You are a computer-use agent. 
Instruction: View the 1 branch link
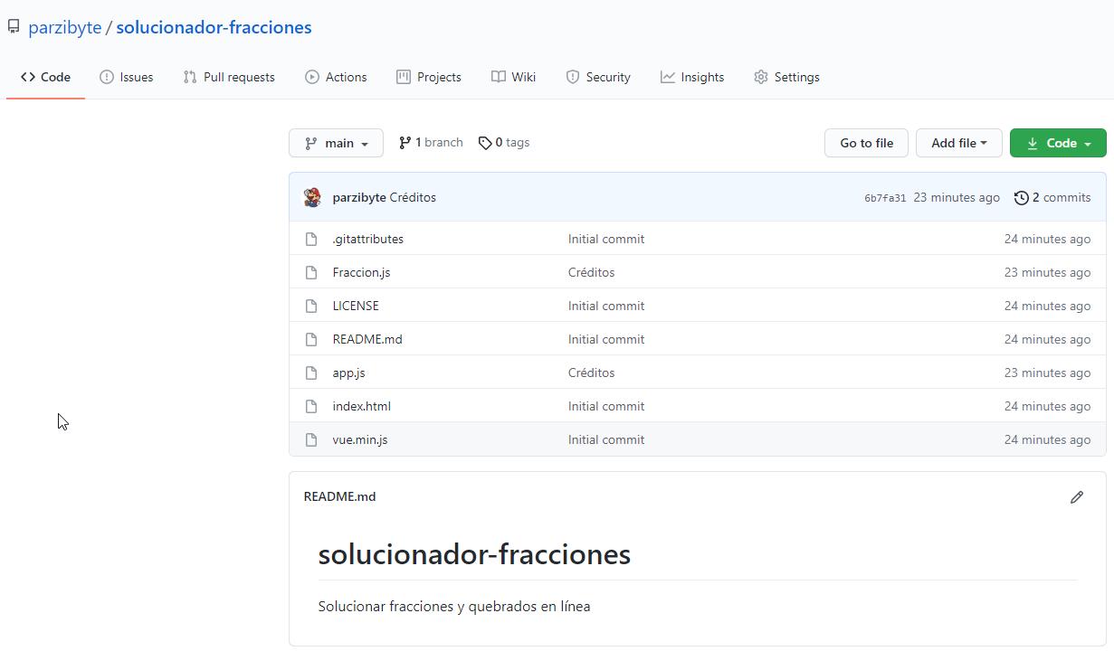click(x=431, y=143)
